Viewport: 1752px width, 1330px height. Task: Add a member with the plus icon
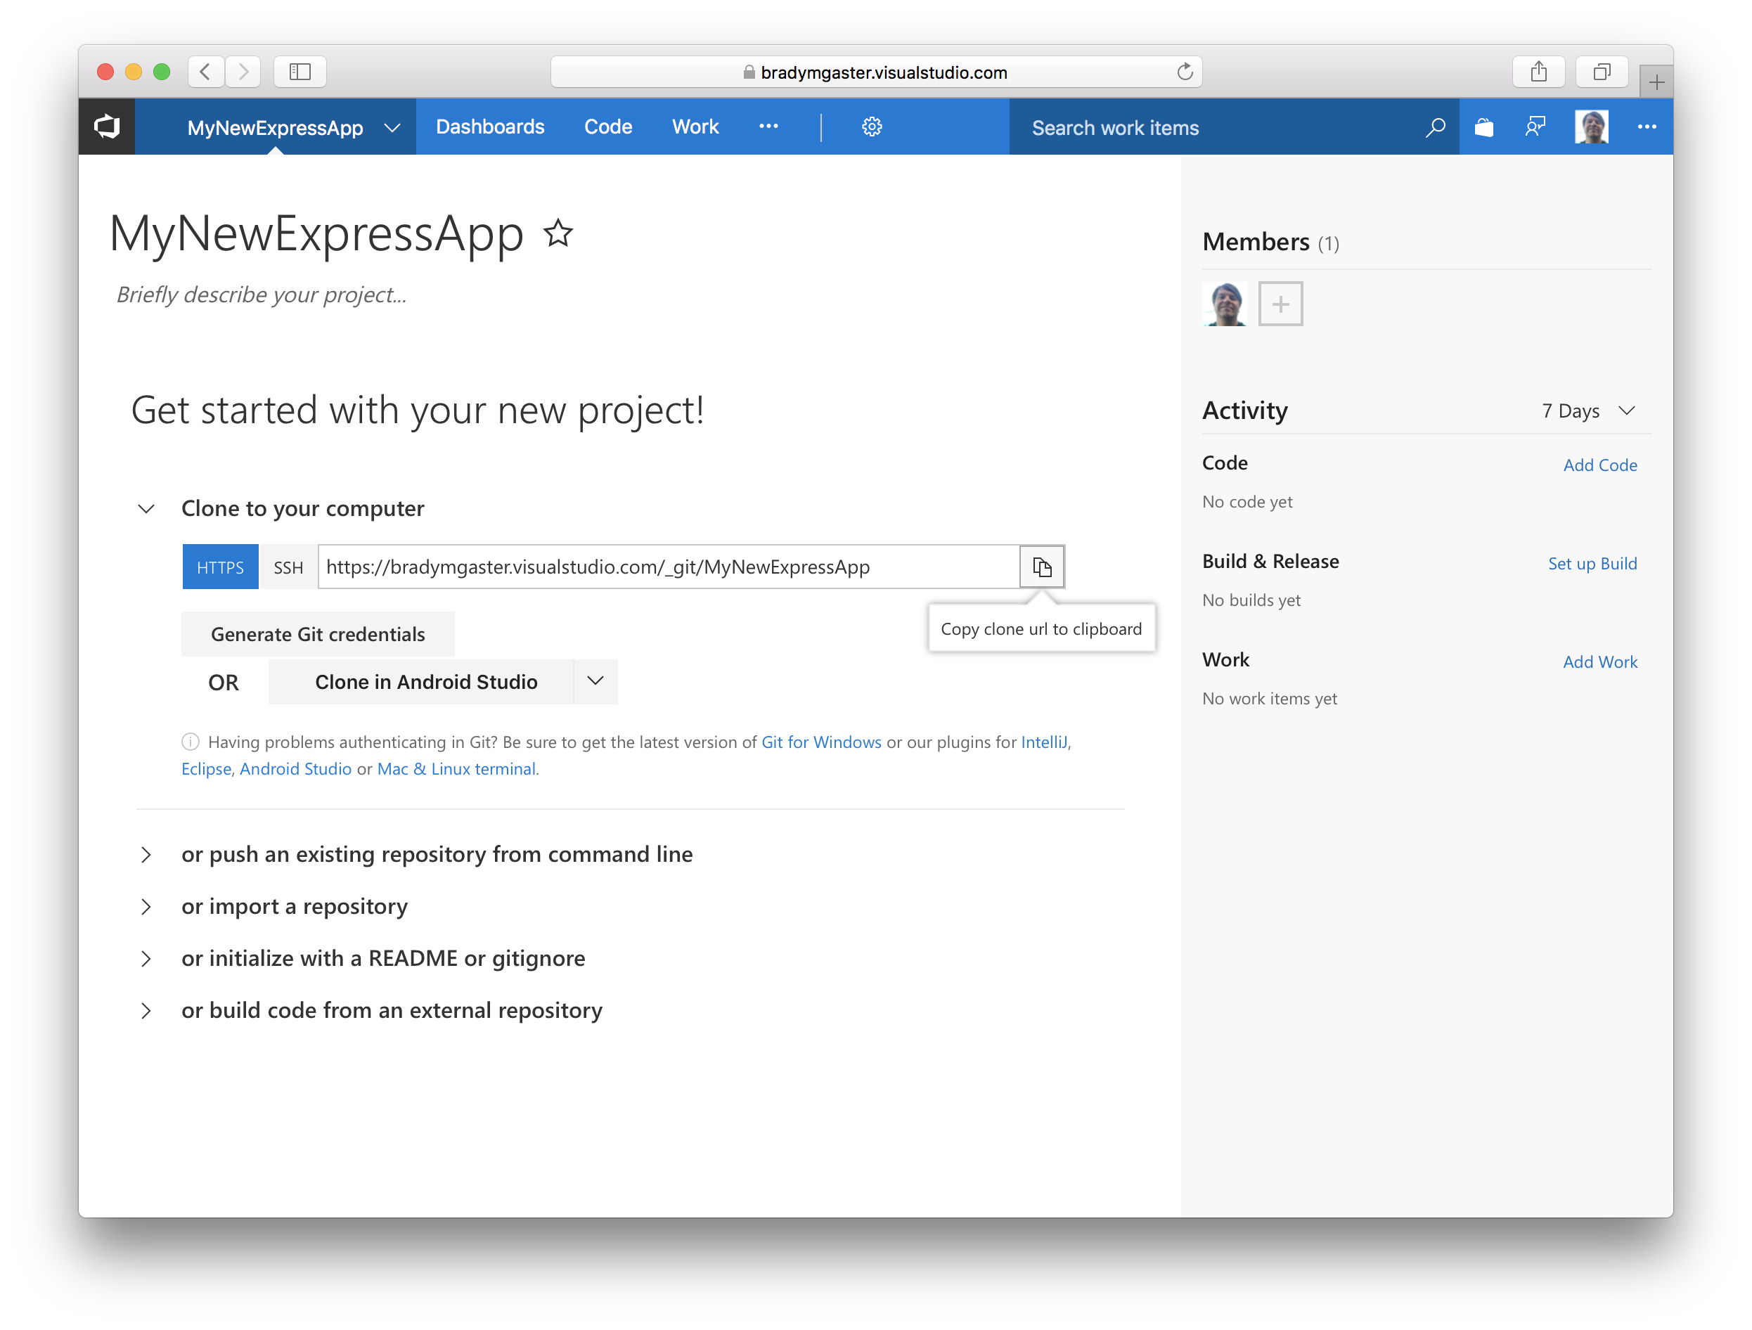pos(1280,304)
